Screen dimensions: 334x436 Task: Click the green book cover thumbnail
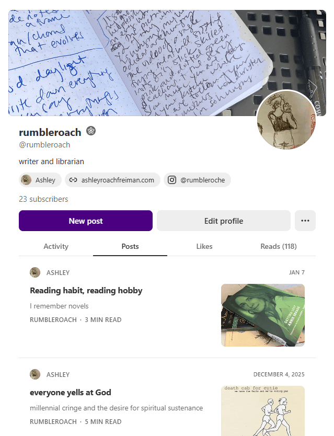[x=263, y=315]
